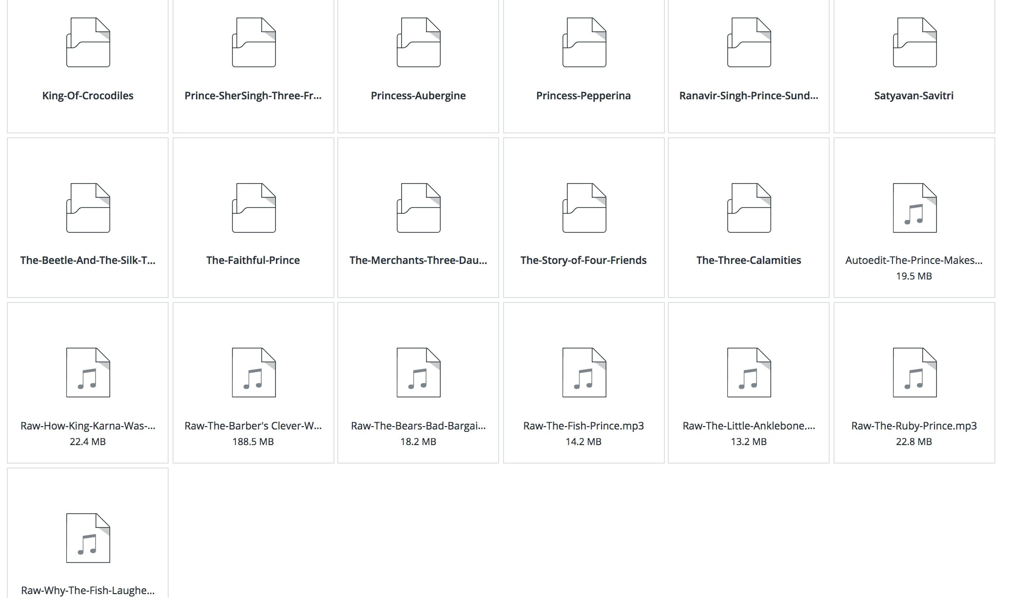The image size is (1011, 598).
Task: Open the Prince-SherSingh-Three-Fr... folder icon
Action: 253,42
